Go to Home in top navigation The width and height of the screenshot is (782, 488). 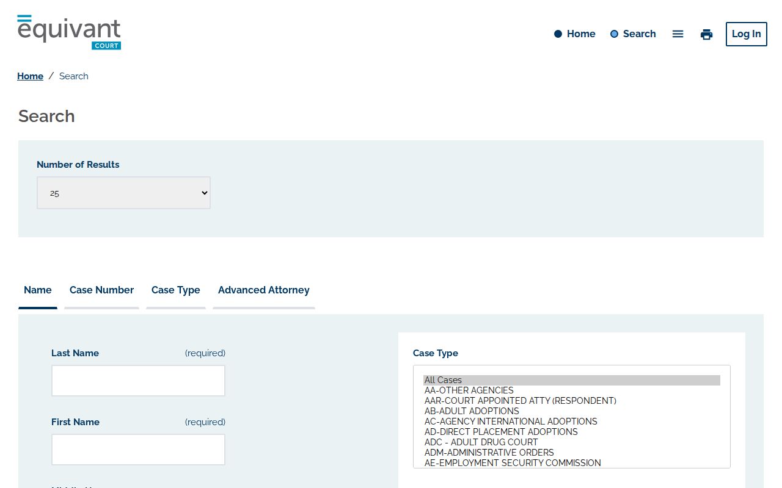point(574,34)
